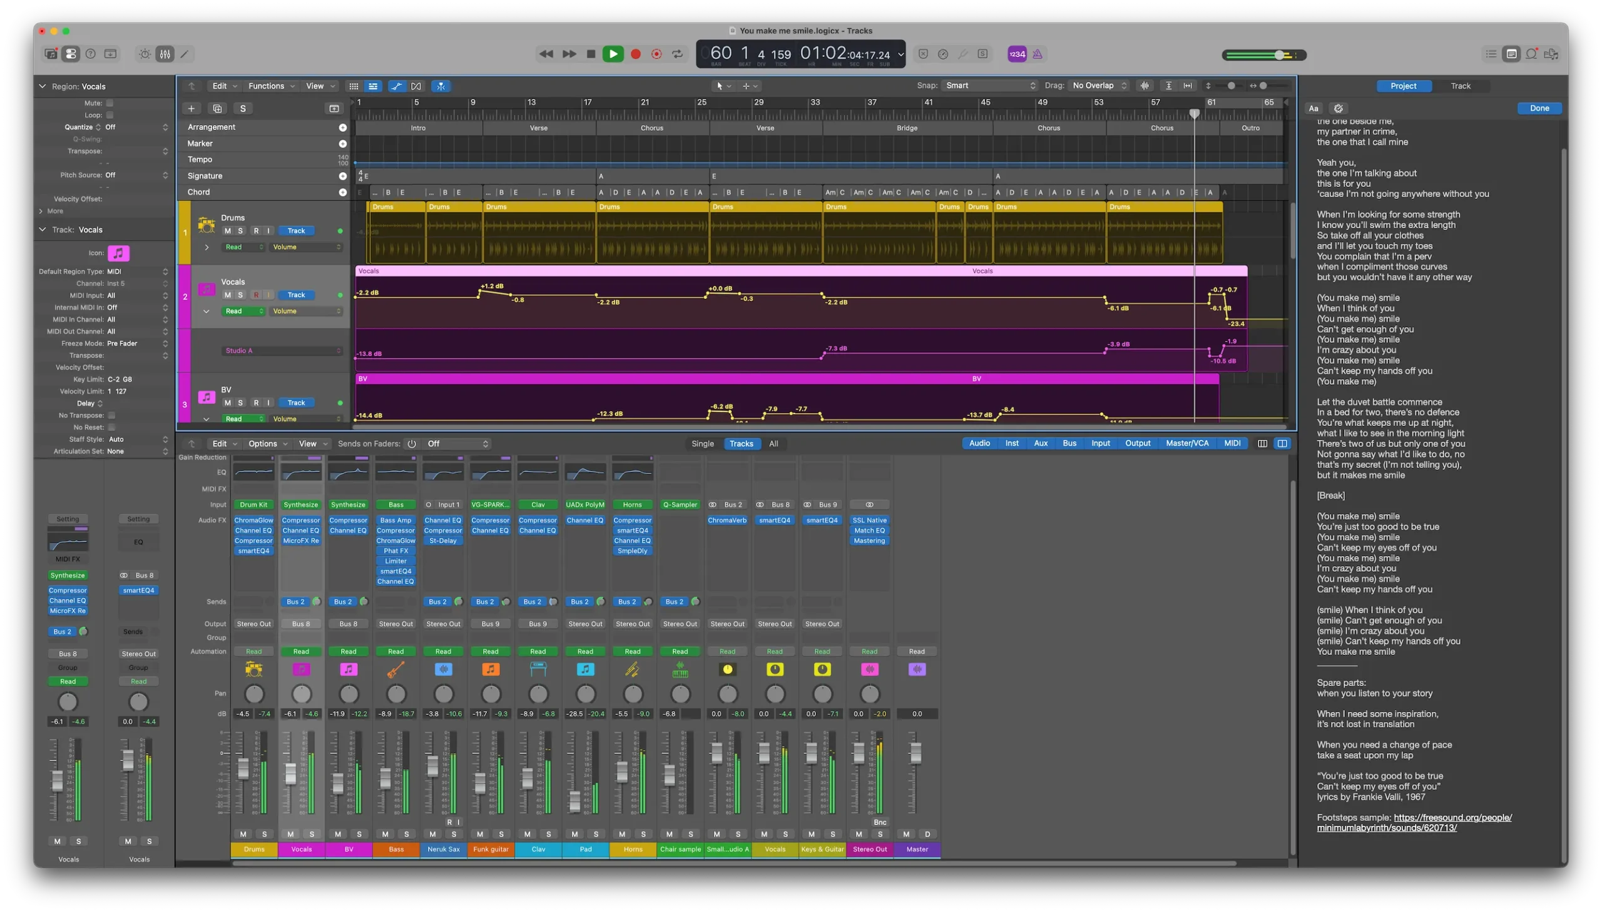Enable the No Transpose checkbox
This screenshot has width=1602, height=912.
pos(111,415)
